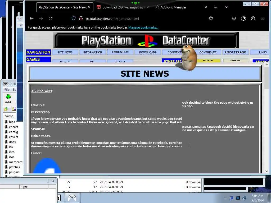The height and width of the screenshot is (203, 271).
Task: Click the insecure connection padlock icon
Action: [x=81, y=19]
